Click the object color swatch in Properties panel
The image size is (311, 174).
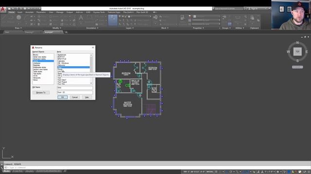(x=194, y=16)
